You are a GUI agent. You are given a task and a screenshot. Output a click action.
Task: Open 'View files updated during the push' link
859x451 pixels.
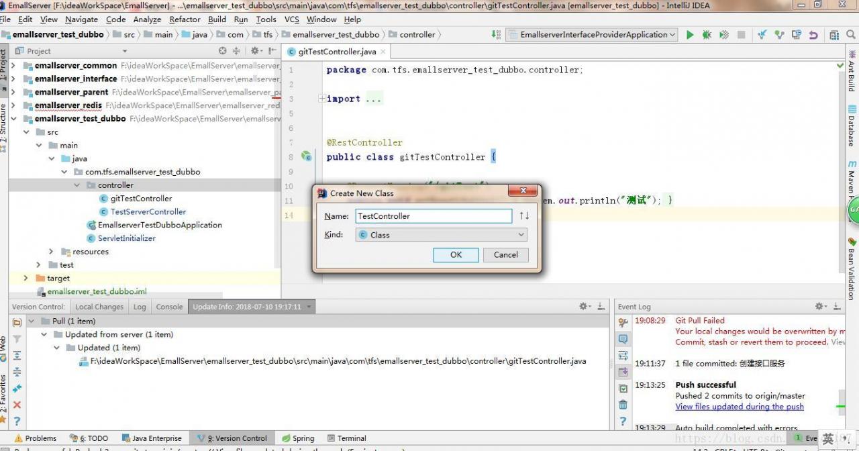tap(740, 407)
